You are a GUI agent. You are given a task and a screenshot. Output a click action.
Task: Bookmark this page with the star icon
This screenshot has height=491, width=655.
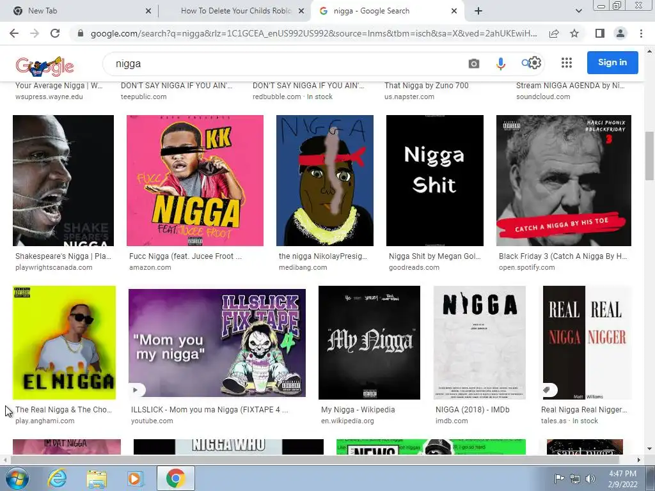pyautogui.click(x=574, y=33)
